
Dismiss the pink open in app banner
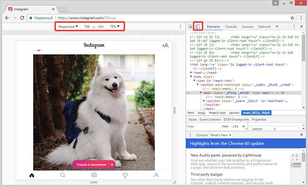[x=112, y=165]
